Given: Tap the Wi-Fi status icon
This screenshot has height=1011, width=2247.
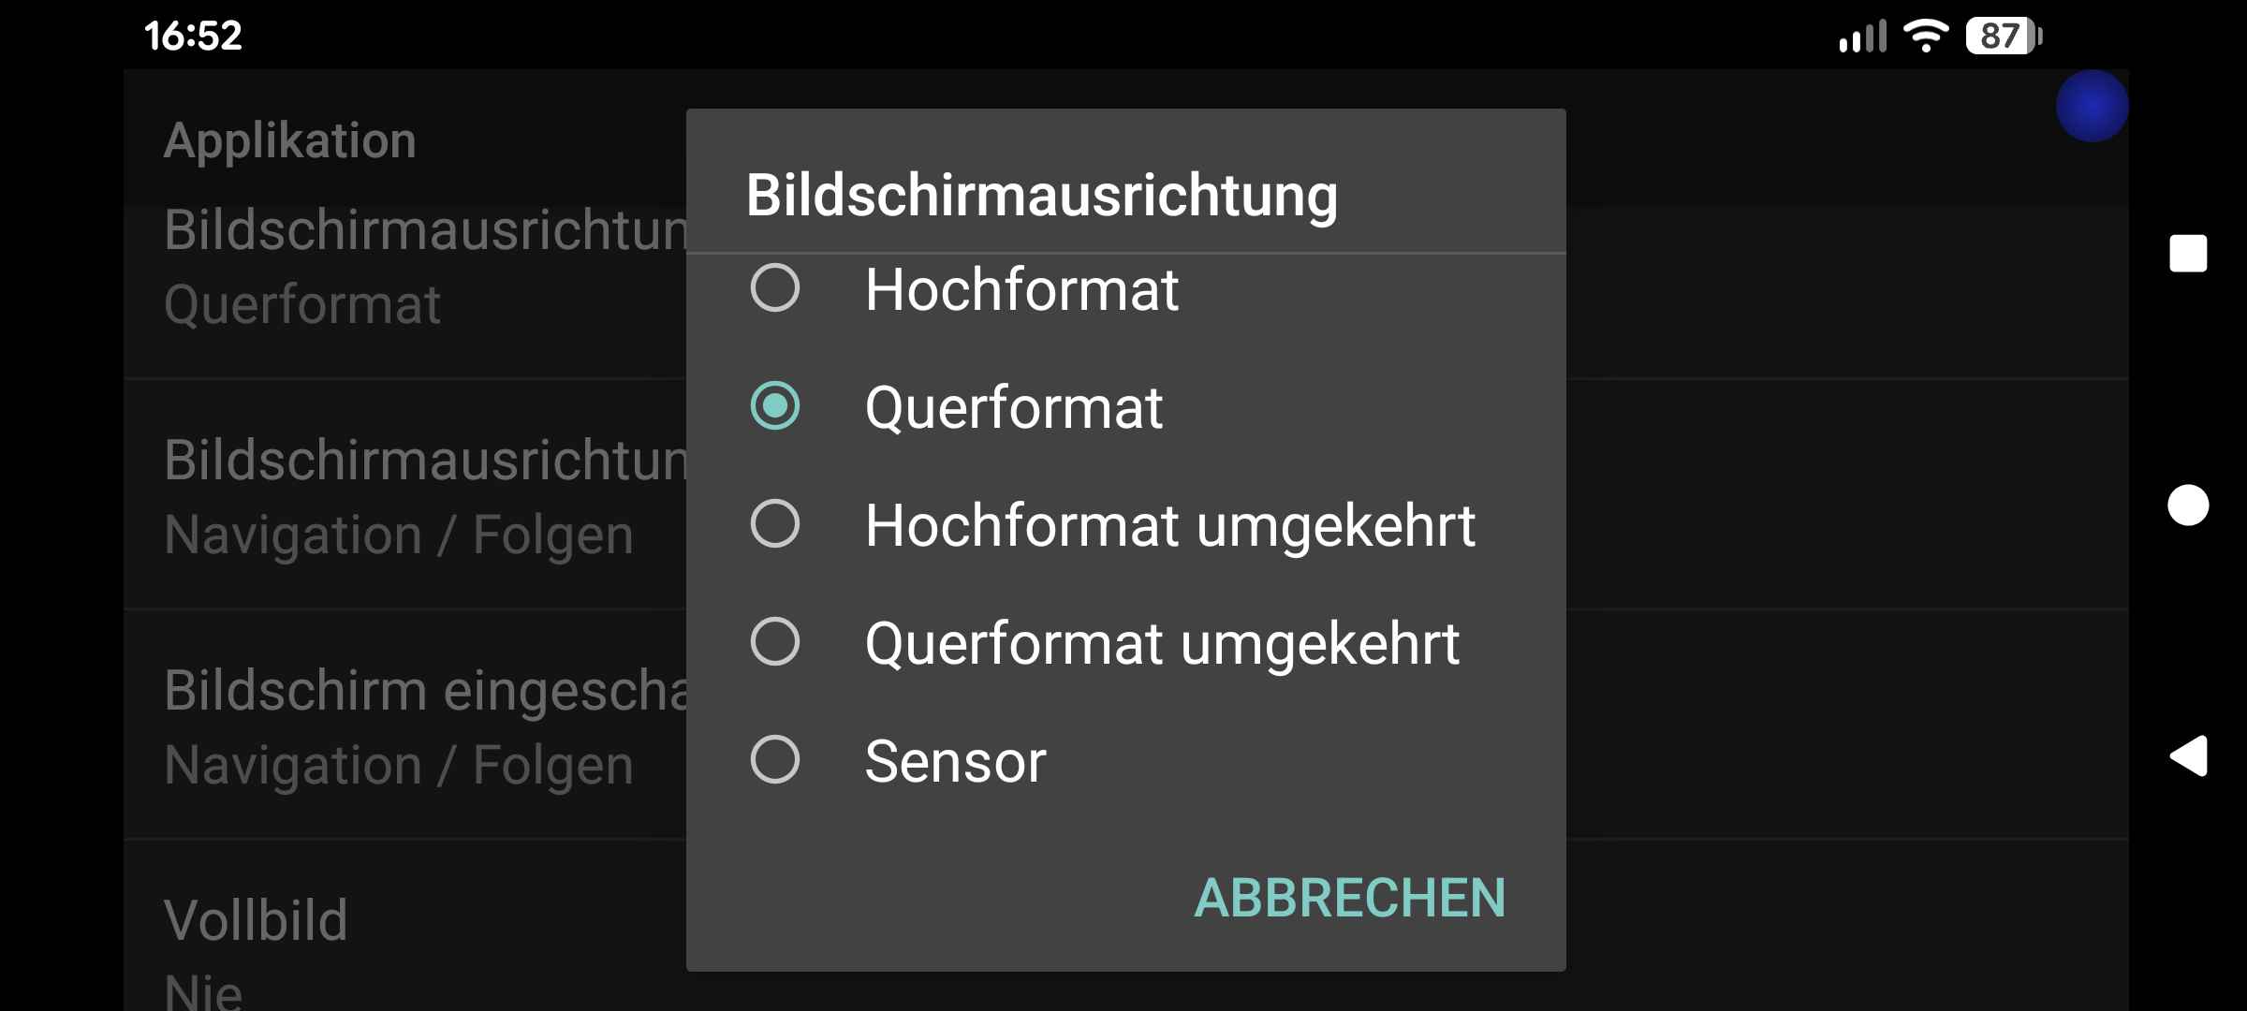Looking at the screenshot, I should (x=1925, y=36).
